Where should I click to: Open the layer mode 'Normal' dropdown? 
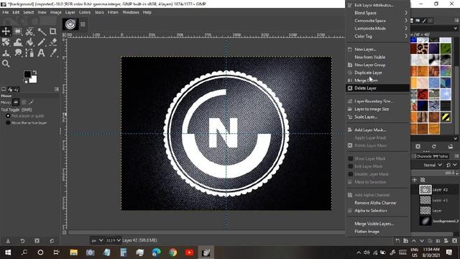tap(433, 165)
